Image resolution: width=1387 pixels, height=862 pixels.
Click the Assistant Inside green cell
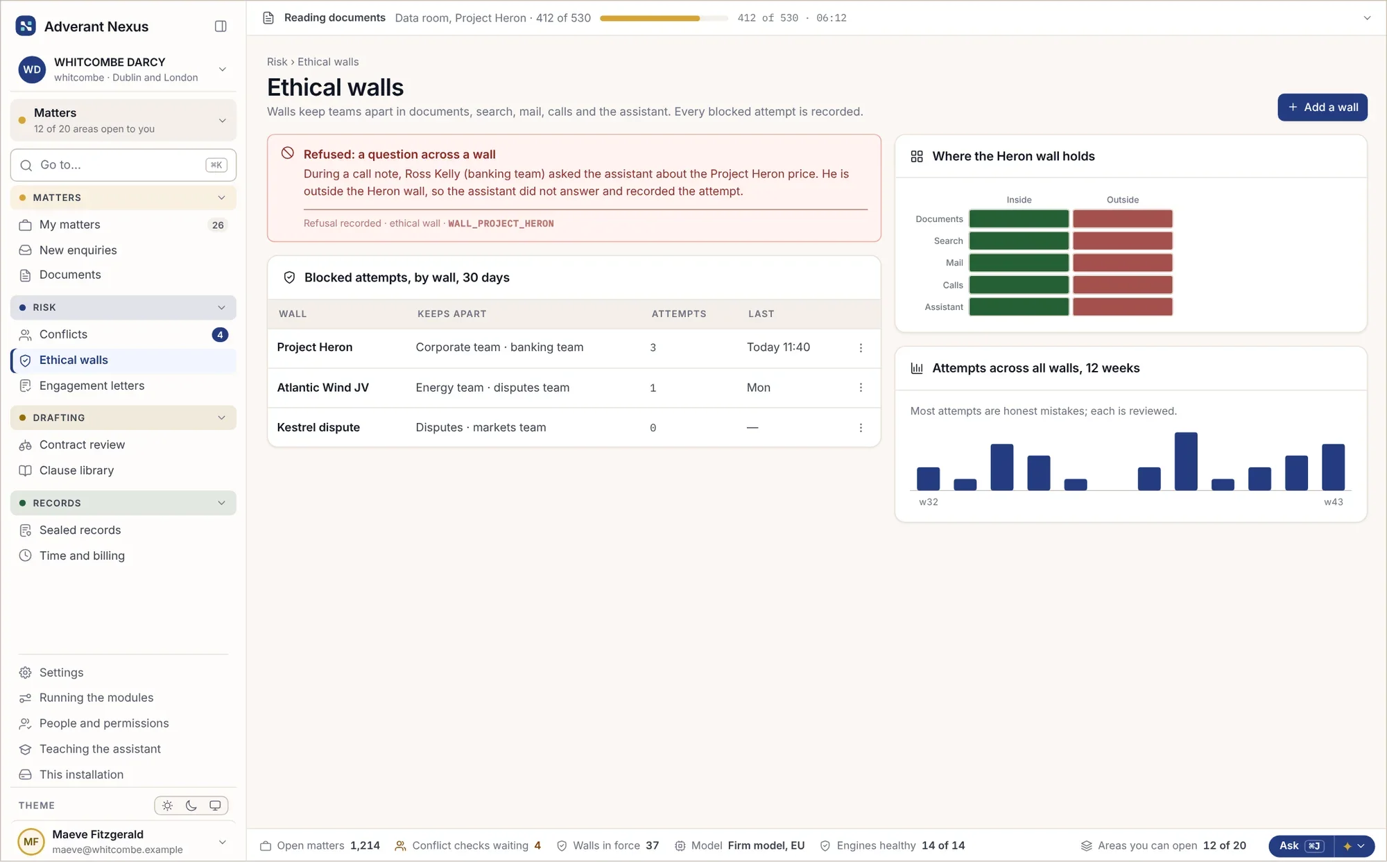click(x=1019, y=307)
